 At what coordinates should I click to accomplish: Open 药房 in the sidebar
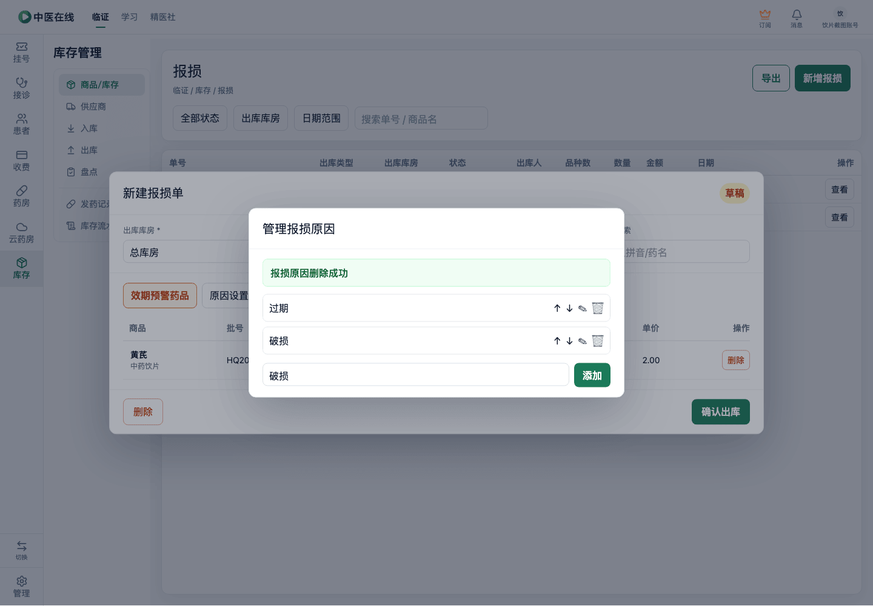click(22, 196)
